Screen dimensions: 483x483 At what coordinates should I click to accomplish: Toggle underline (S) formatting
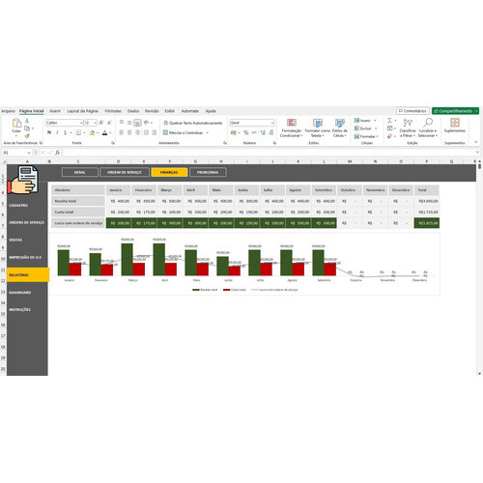click(x=65, y=132)
